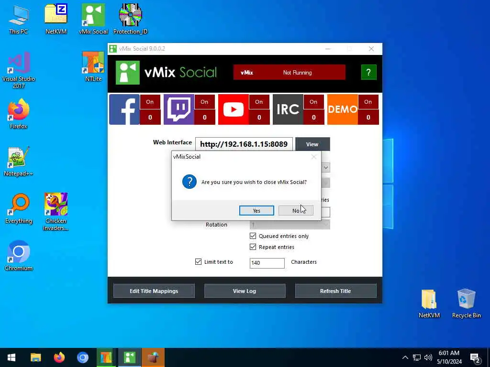Toggle the DEMO On switch
490x367 pixels.
[x=368, y=102]
